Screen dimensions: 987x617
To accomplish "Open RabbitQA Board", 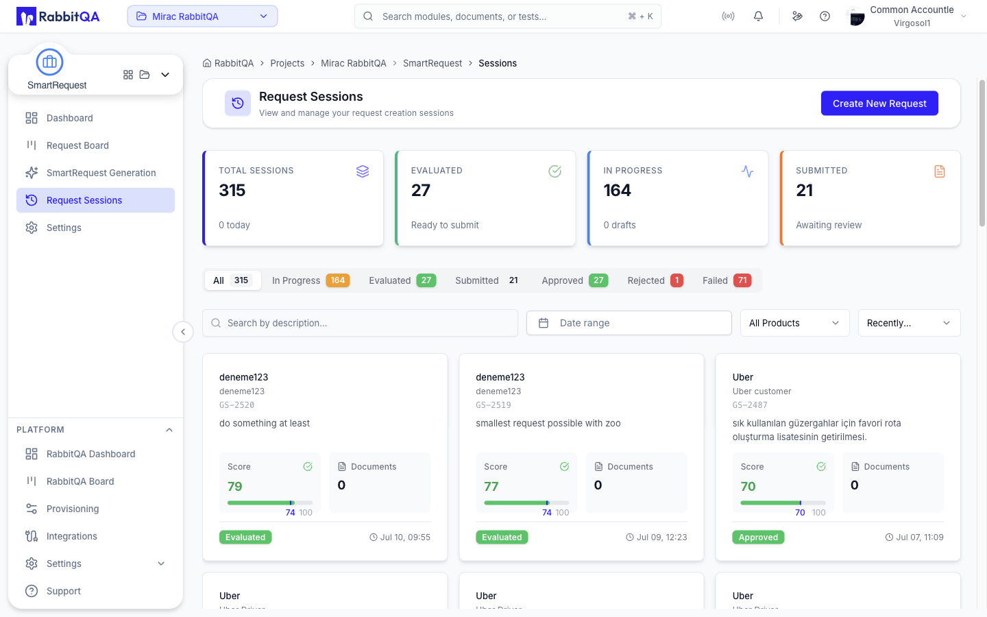I will (95, 481).
